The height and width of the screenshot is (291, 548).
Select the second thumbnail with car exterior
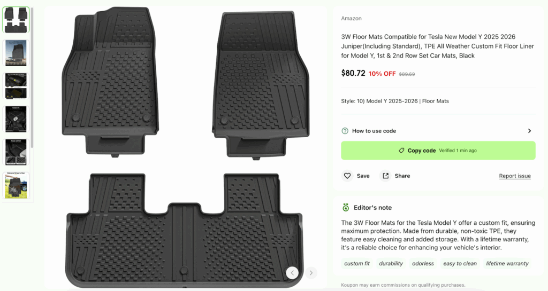pos(16,53)
